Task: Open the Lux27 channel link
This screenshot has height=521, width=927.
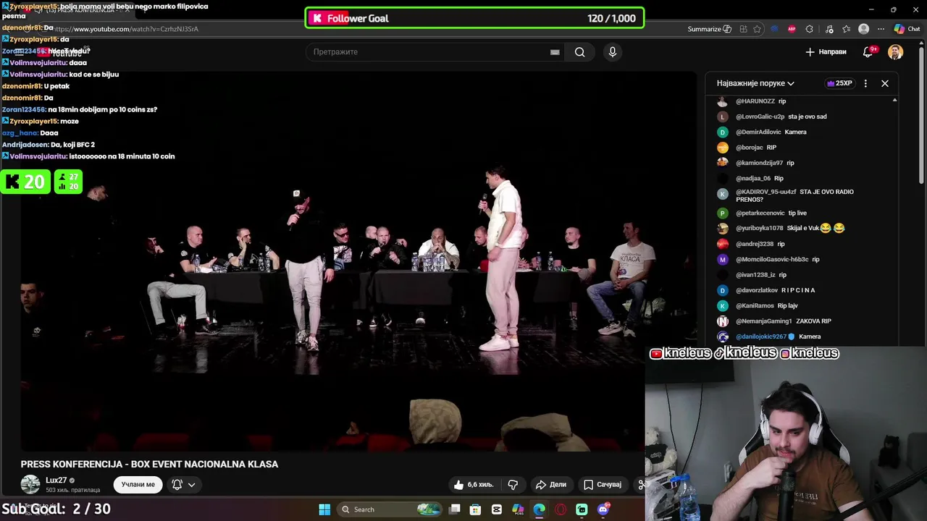Action: tap(56, 480)
